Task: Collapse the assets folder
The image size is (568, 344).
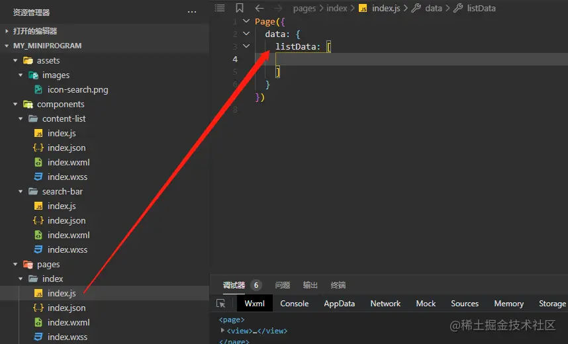Action: (x=15, y=60)
